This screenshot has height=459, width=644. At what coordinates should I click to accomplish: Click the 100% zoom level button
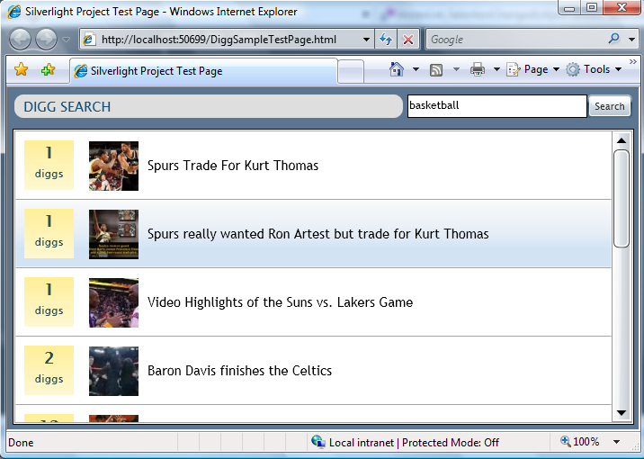[580, 442]
